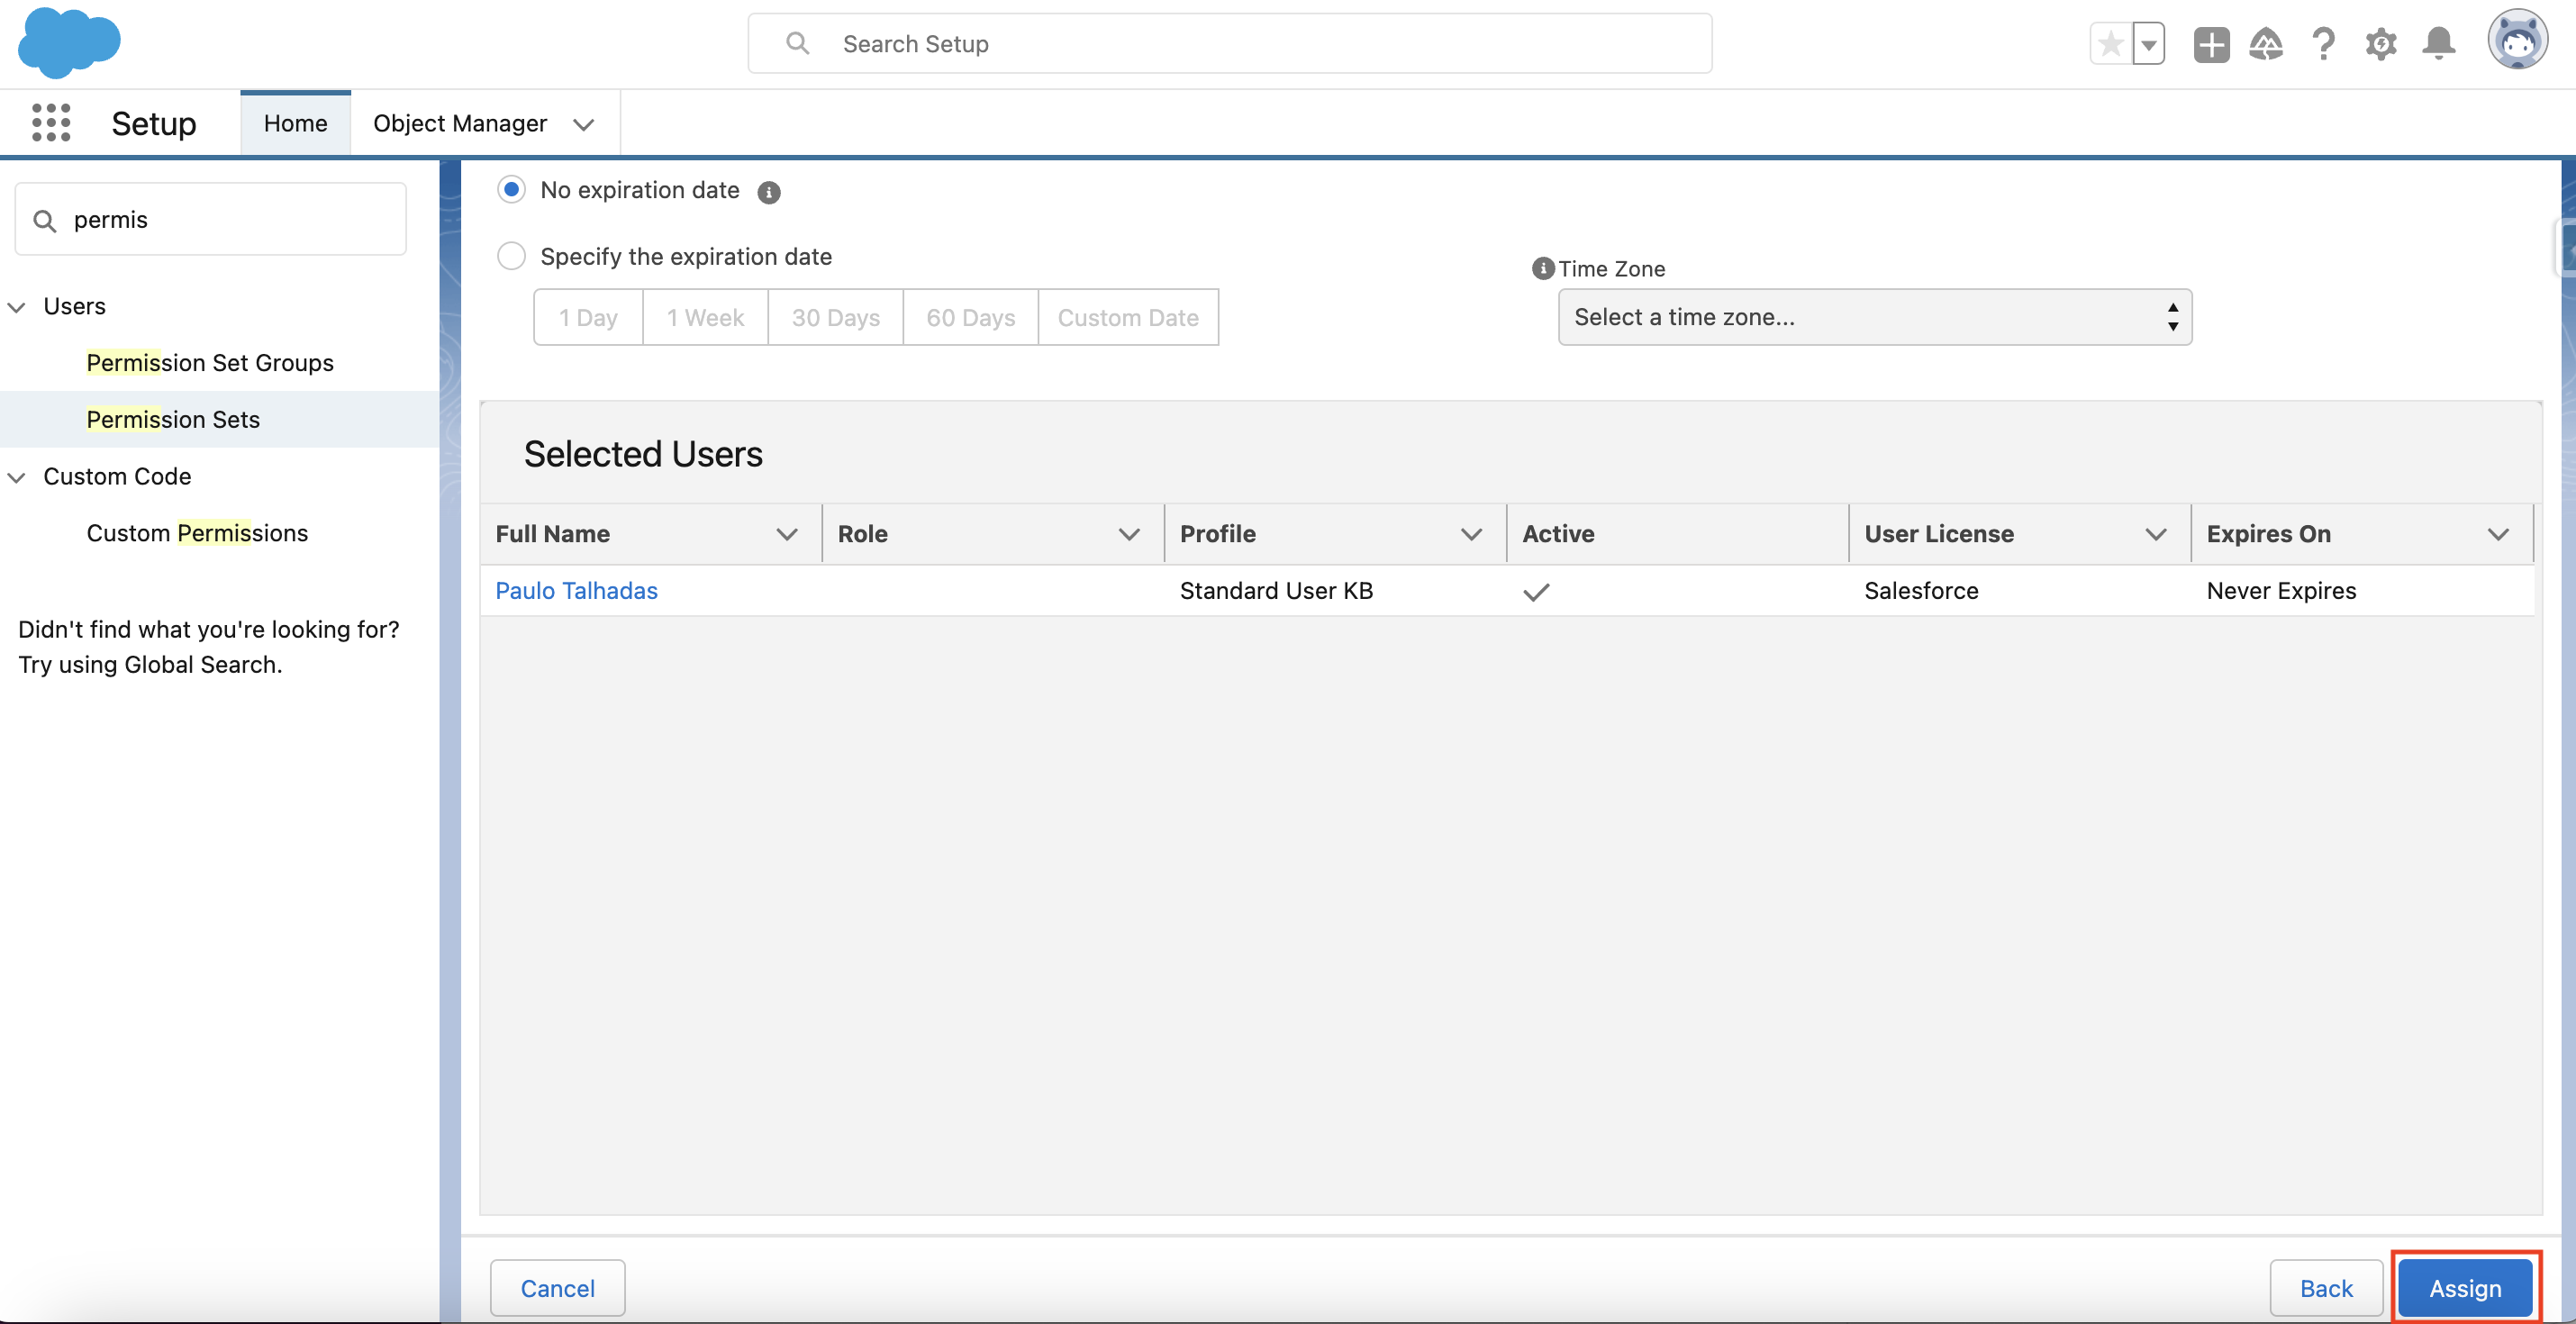2576x1324 pixels.
Task: Select the No expiration date radio button
Action: pos(511,189)
